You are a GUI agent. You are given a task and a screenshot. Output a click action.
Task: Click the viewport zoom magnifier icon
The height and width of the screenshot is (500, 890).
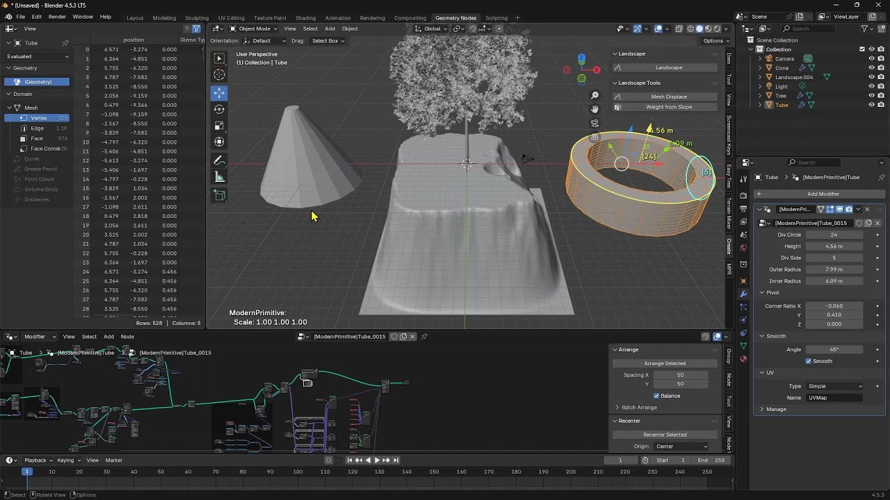594,96
